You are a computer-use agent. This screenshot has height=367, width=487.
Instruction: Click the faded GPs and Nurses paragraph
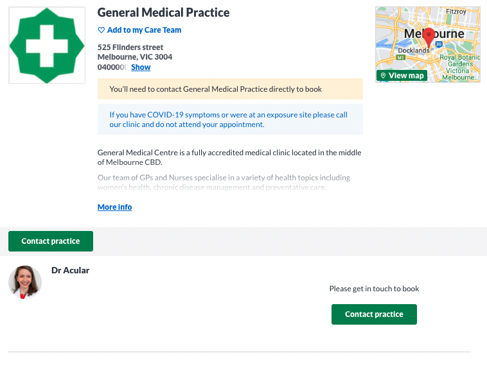click(x=224, y=182)
